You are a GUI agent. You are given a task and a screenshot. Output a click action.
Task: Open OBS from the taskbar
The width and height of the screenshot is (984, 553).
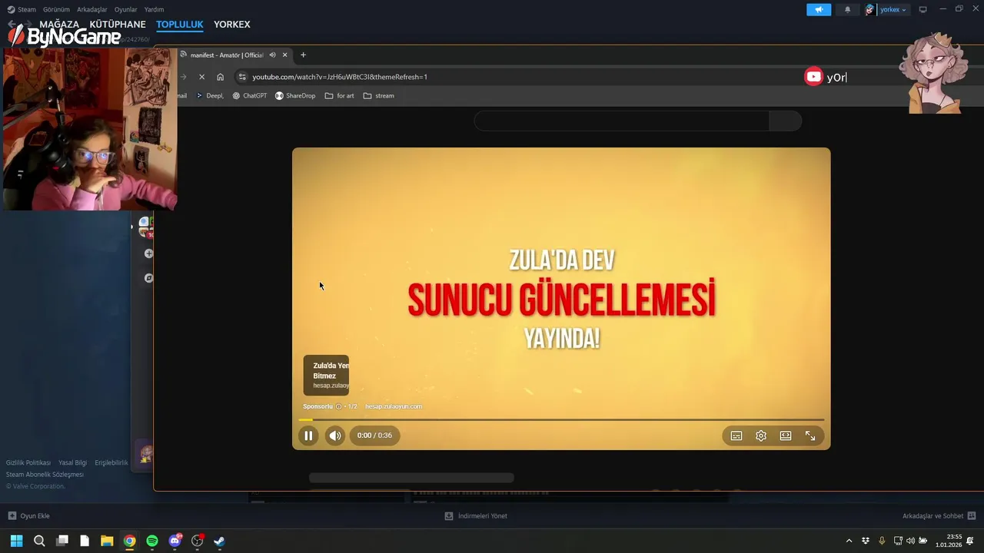[x=197, y=541]
